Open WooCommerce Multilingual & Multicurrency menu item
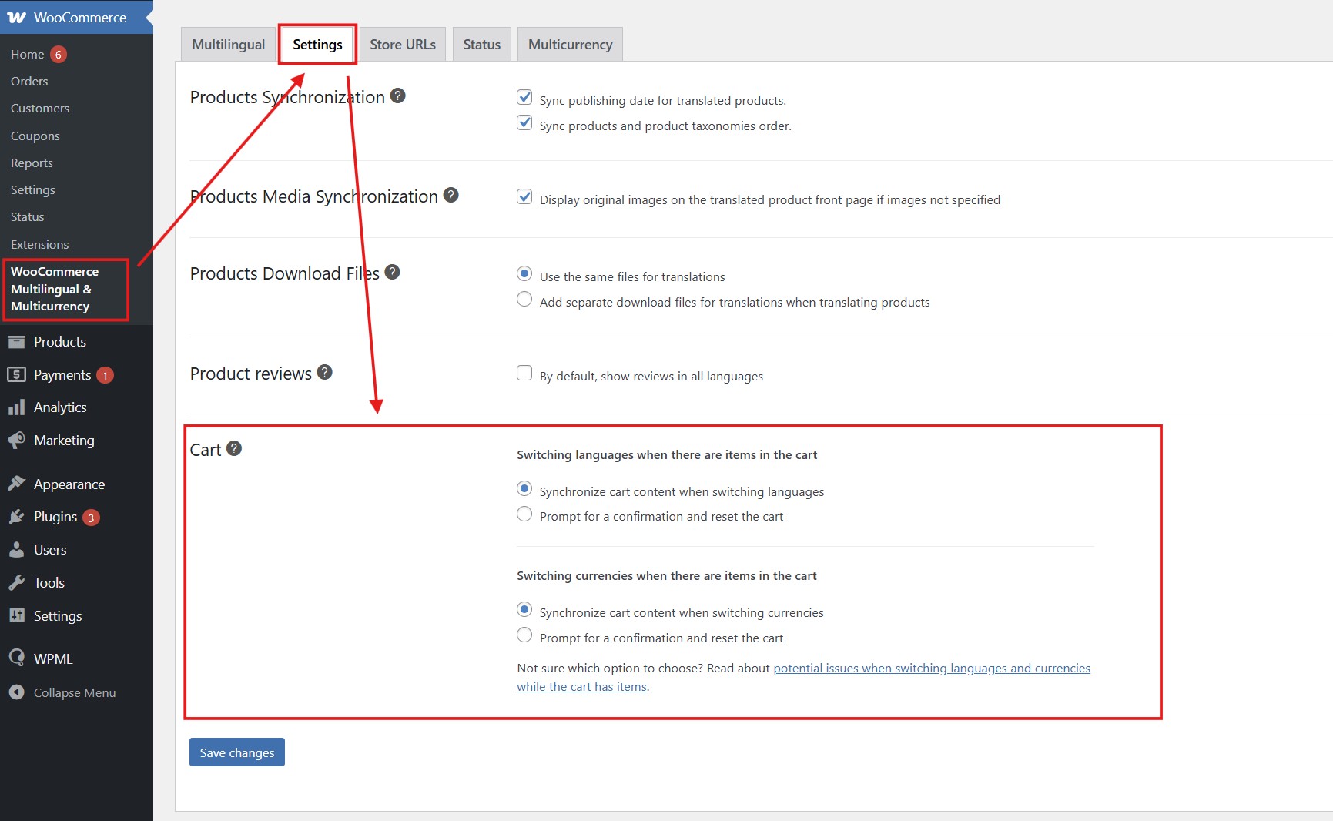 (x=55, y=289)
